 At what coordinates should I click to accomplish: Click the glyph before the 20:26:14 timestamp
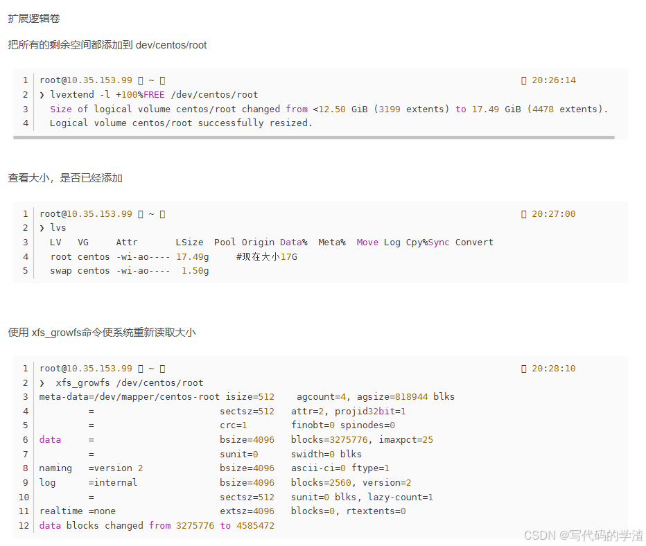click(x=524, y=80)
